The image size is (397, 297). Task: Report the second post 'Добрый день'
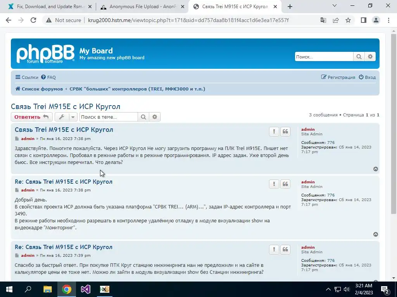(274, 184)
